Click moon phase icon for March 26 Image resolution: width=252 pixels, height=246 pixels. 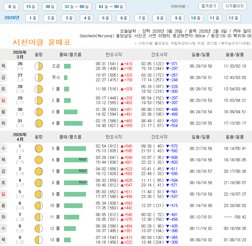[x=39, y=66]
